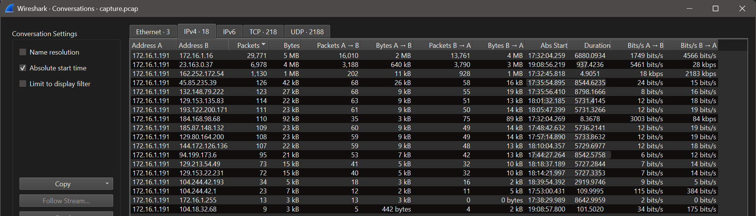This screenshot has width=756, height=216.
Task: Open the UDP · 2188 tab
Action: [x=307, y=32]
